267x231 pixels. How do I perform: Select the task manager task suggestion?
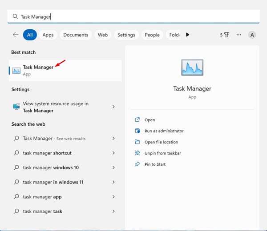pos(65,211)
